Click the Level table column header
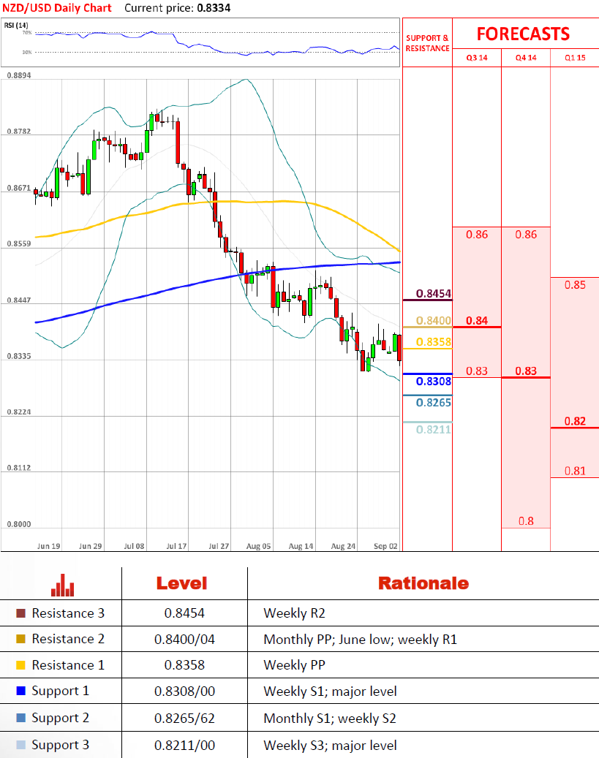Viewport: 599px width, 758px height. point(181,583)
